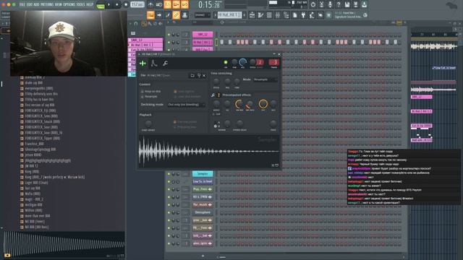Click the Play button in transport
This screenshot has height=260, width=463.
click(109, 5)
